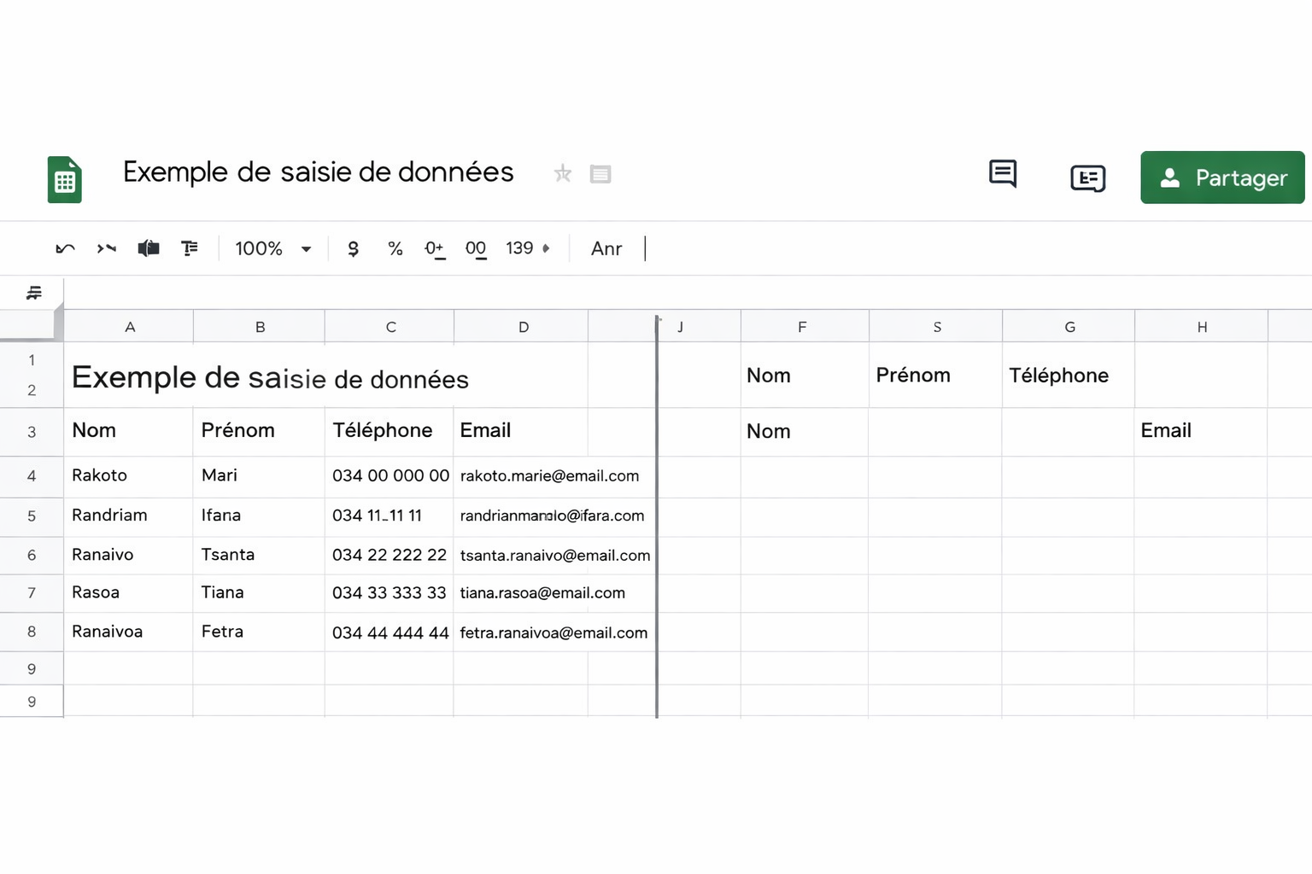Select the cell 'rakoto.marie@email.com'
Viewport: 1312px width, 874px height.
tap(555, 476)
